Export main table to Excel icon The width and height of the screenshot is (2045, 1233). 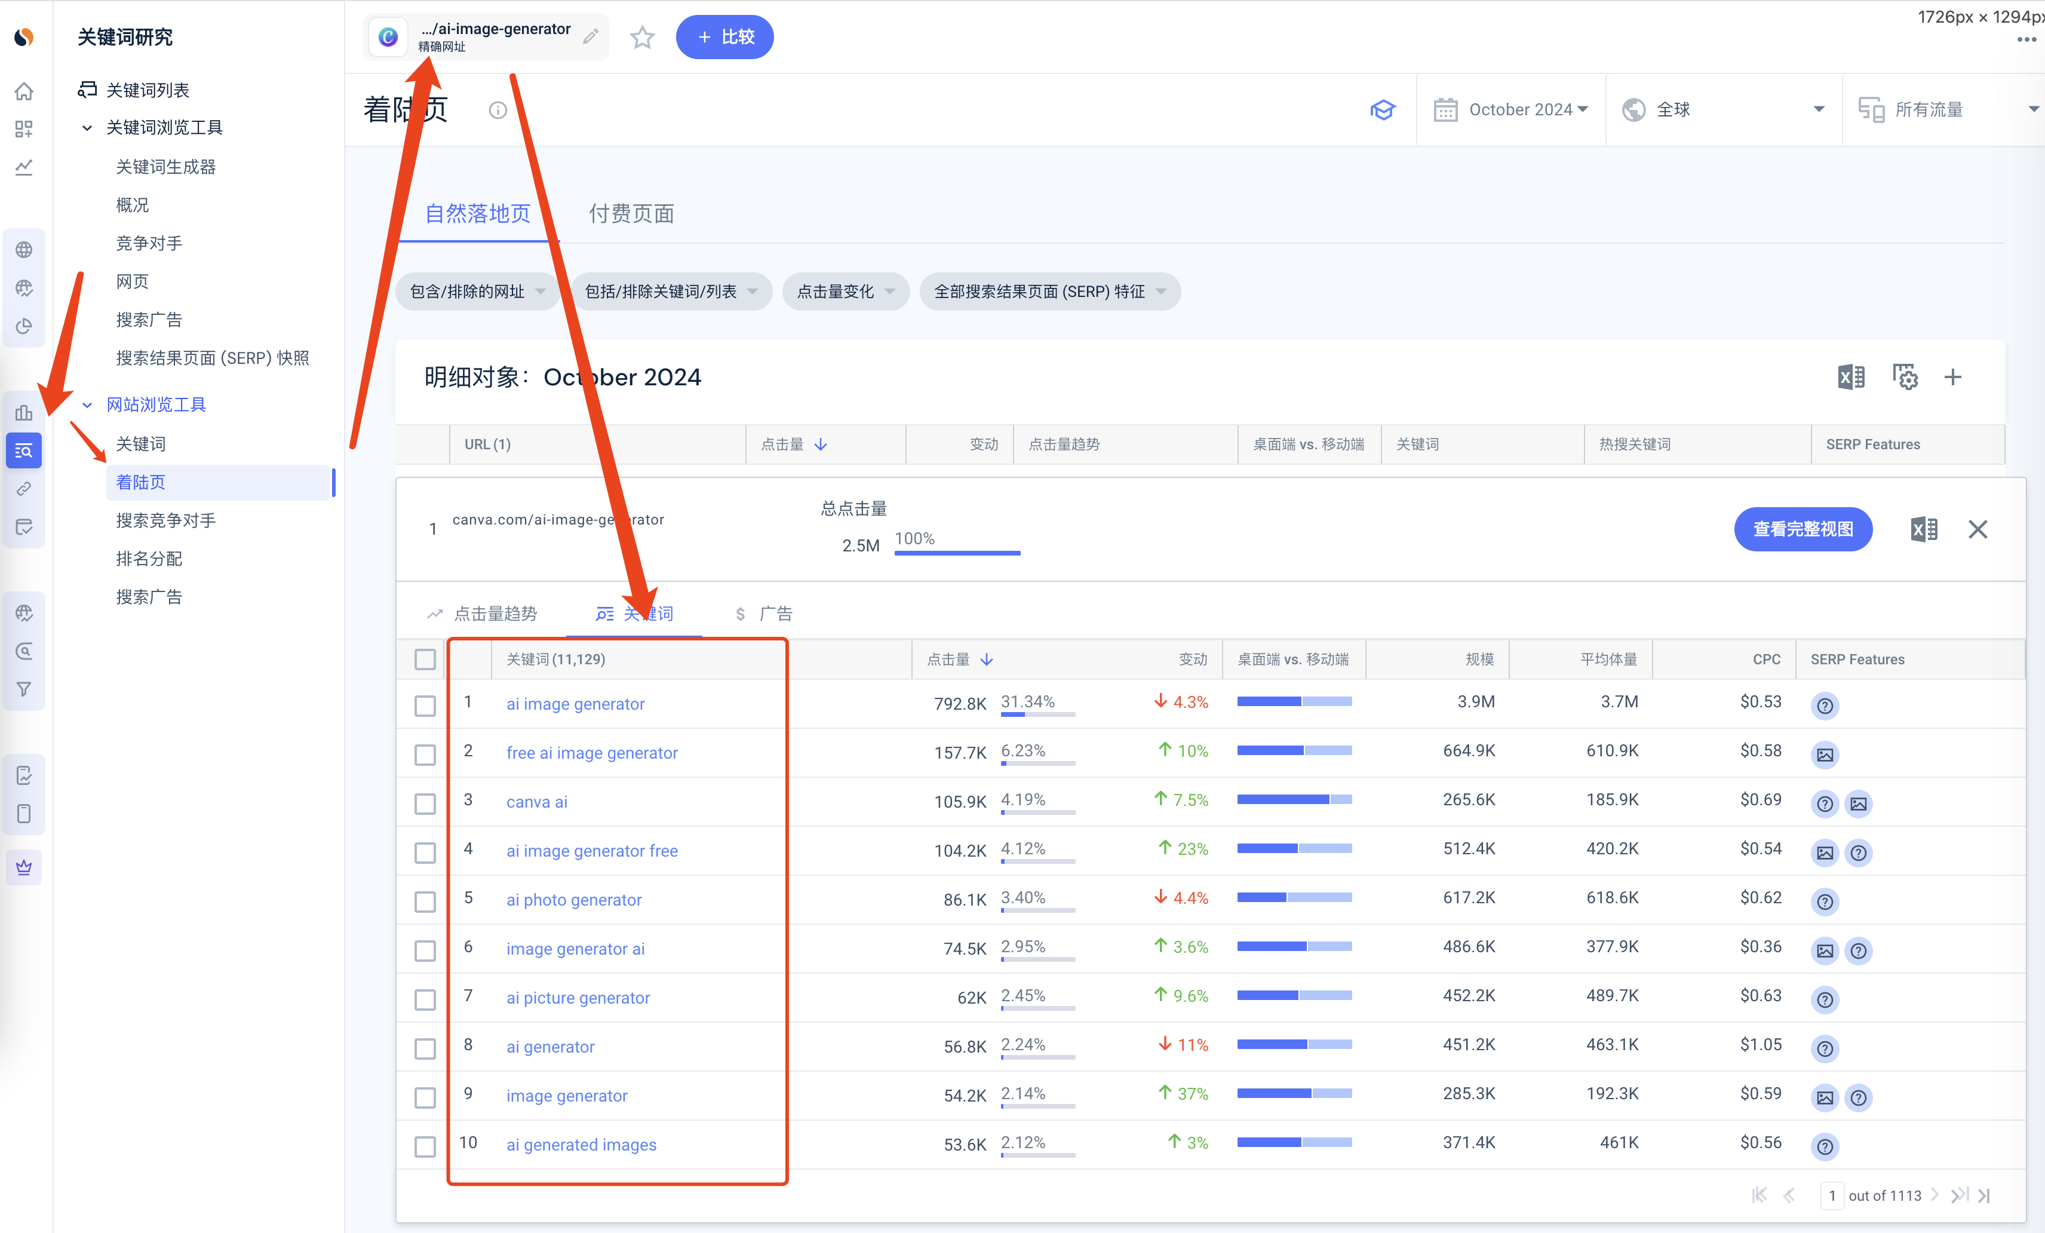pos(1851,377)
